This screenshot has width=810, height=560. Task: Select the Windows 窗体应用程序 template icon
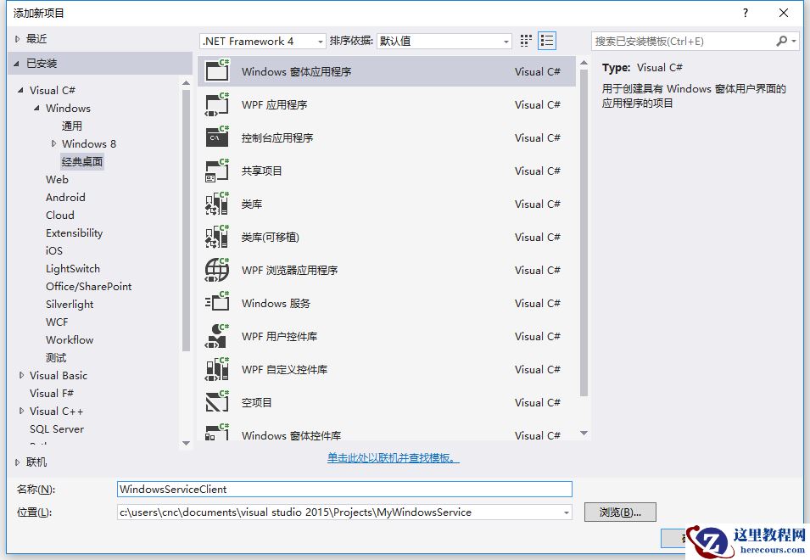217,70
